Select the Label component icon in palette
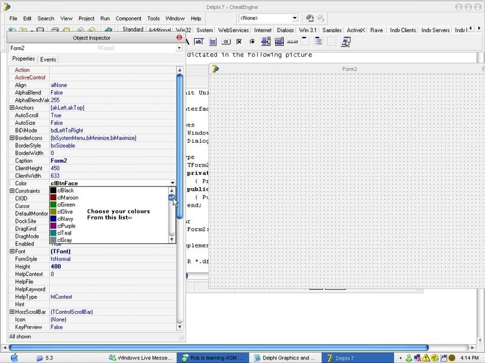Image resolution: width=485 pixels, height=363 pixels. click(187, 42)
